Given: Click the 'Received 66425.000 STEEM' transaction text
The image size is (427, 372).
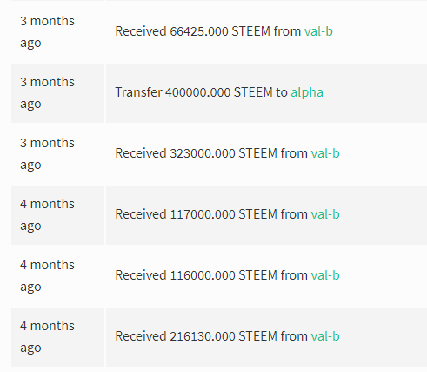Looking at the screenshot, I should [x=193, y=31].
